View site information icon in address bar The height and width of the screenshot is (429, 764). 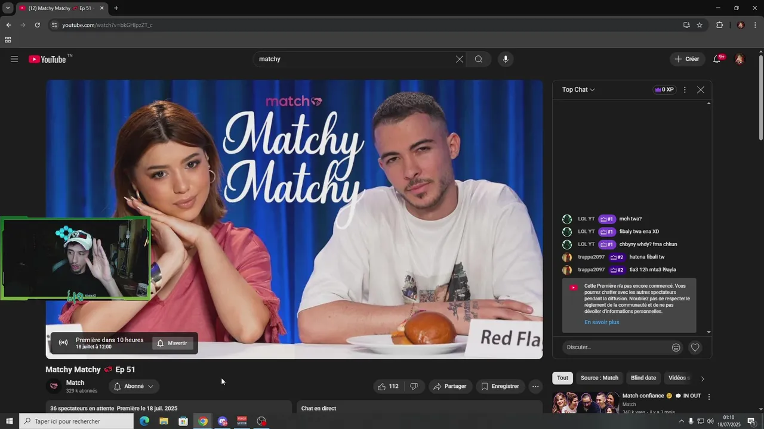click(54, 25)
